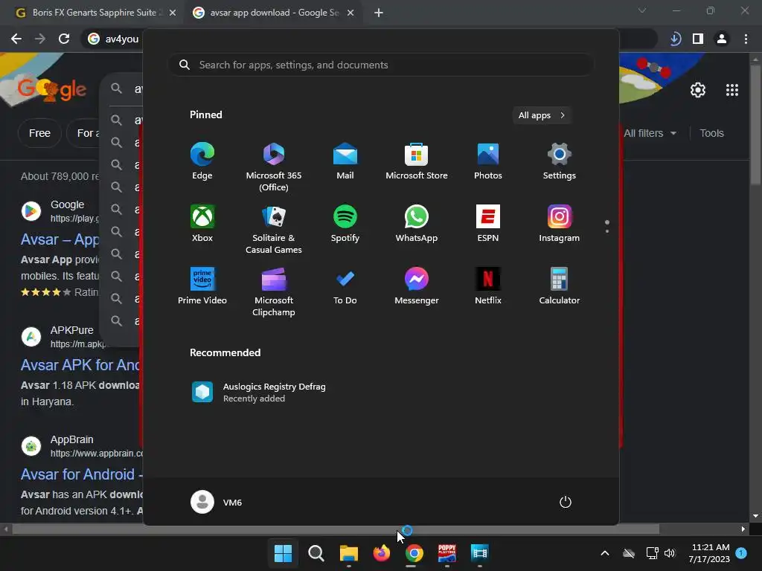Show hidden system tray icons

(605, 553)
